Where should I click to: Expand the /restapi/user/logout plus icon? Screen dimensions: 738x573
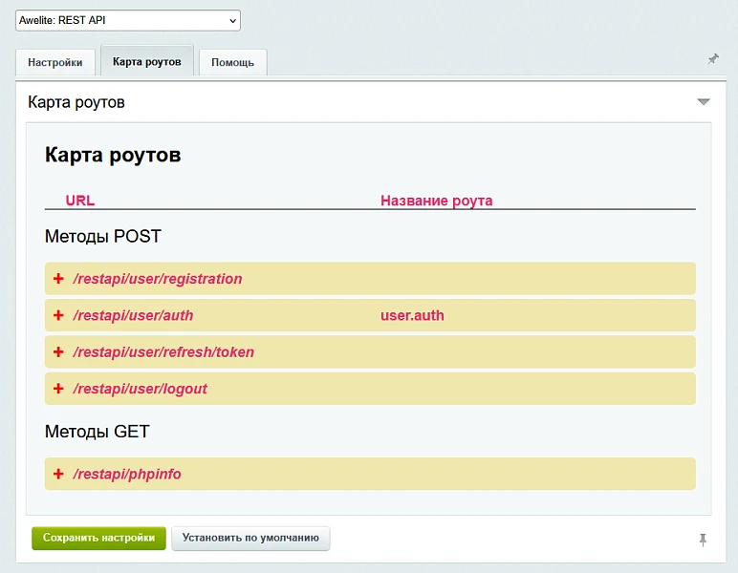[x=58, y=389]
